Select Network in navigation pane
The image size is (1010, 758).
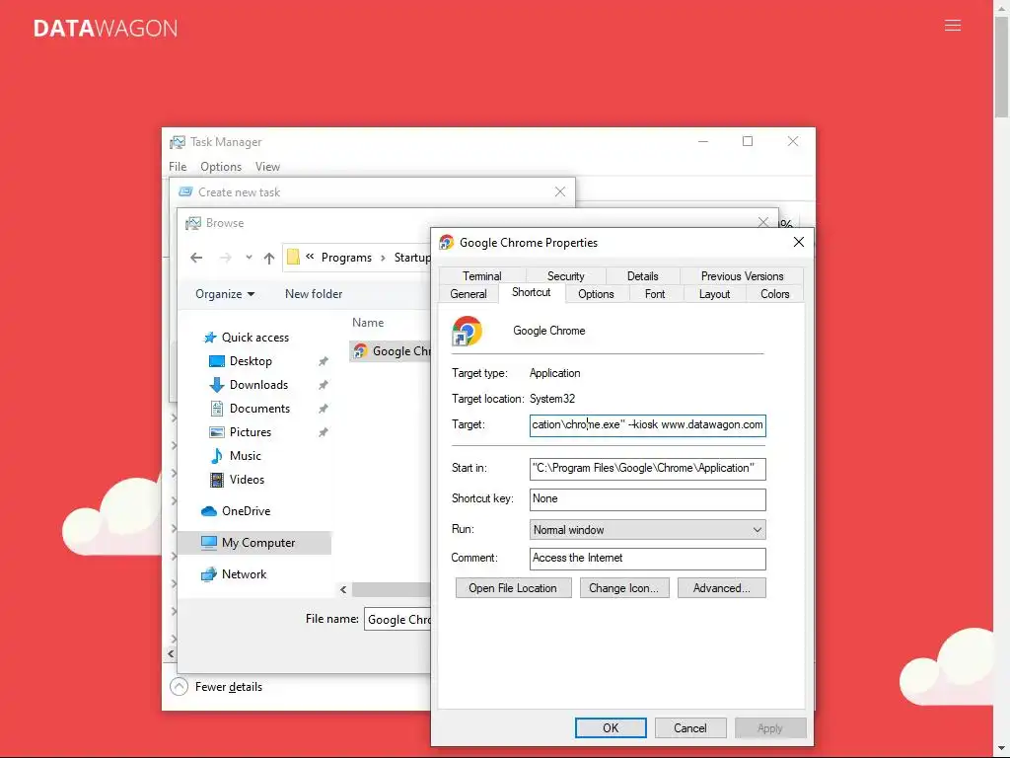pyautogui.click(x=244, y=574)
